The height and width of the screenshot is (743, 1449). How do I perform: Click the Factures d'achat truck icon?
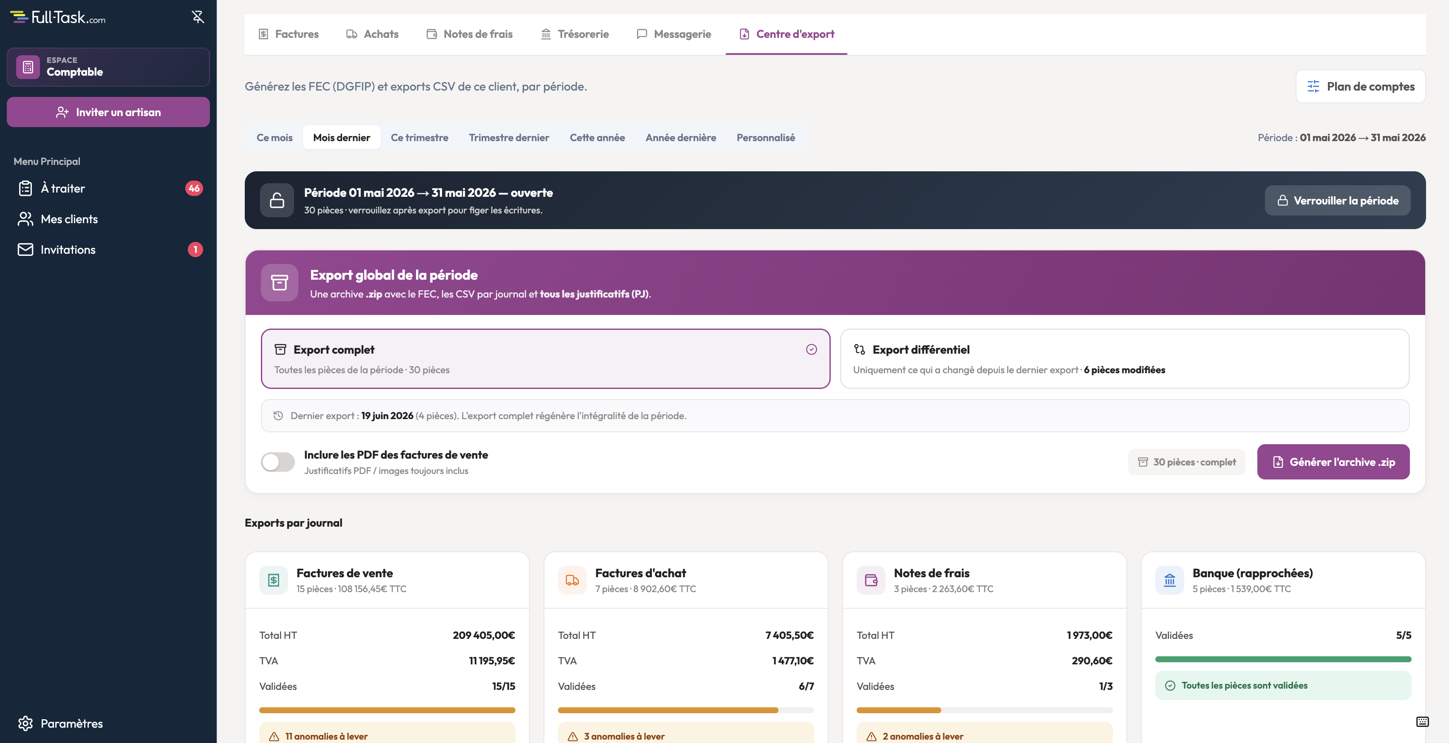(572, 580)
